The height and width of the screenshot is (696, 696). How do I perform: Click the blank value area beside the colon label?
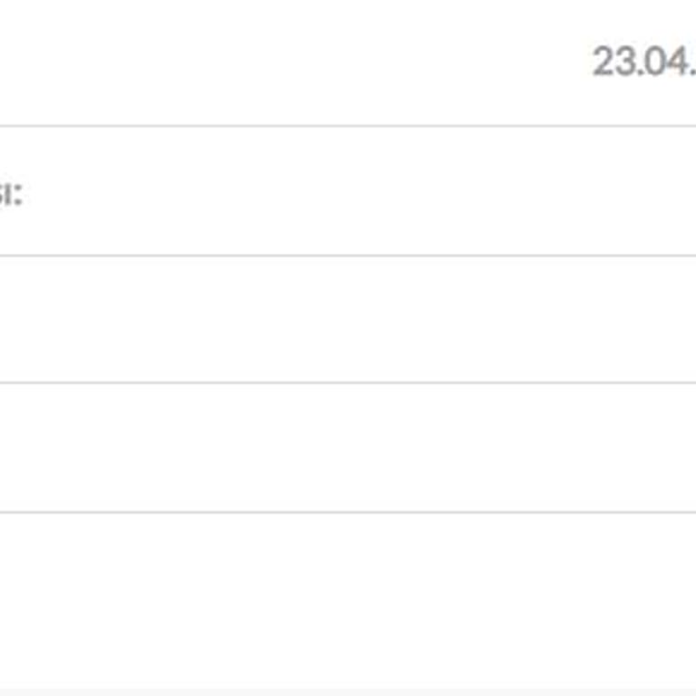click(x=362, y=192)
